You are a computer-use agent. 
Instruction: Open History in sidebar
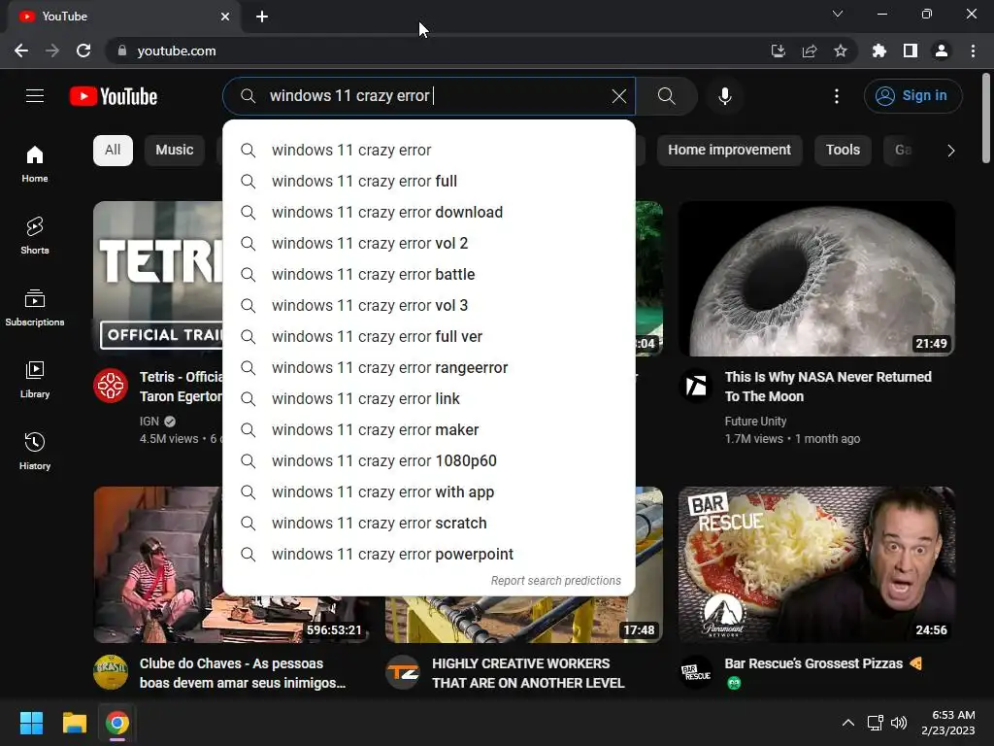point(35,451)
